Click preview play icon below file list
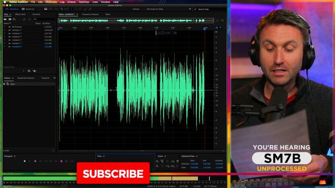This screenshot has height=188, width=335. point(24,71)
